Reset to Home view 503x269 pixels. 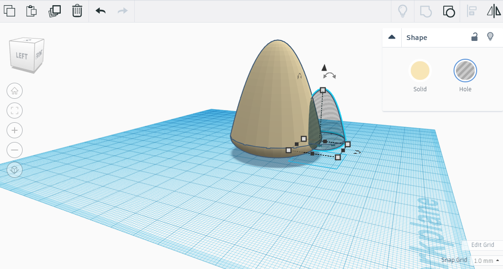15,91
